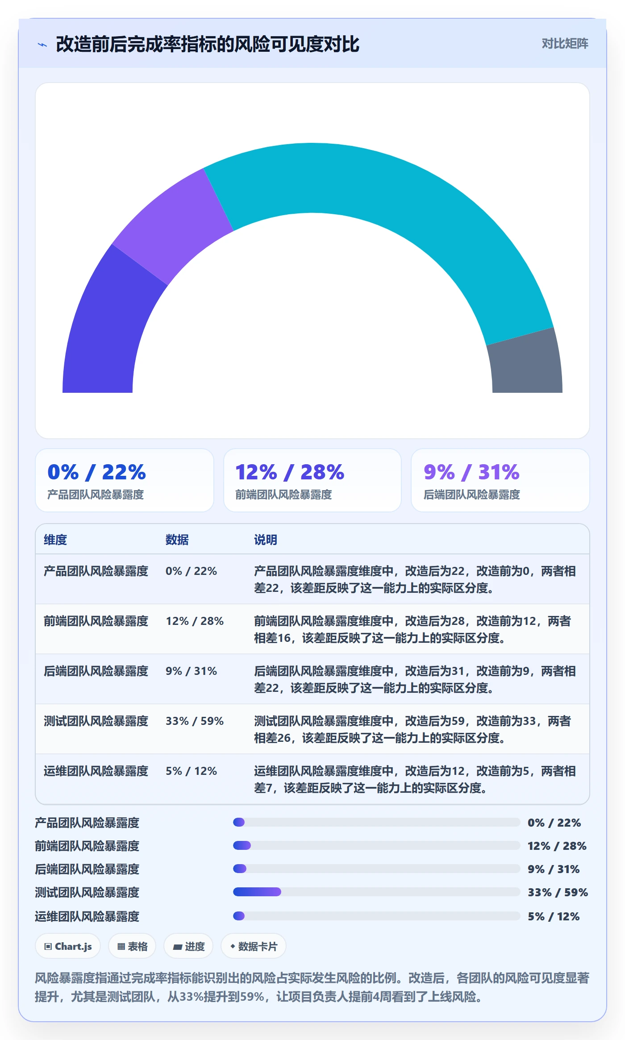Click the 表格 chip
This screenshot has height=1040, width=625.
click(132, 946)
